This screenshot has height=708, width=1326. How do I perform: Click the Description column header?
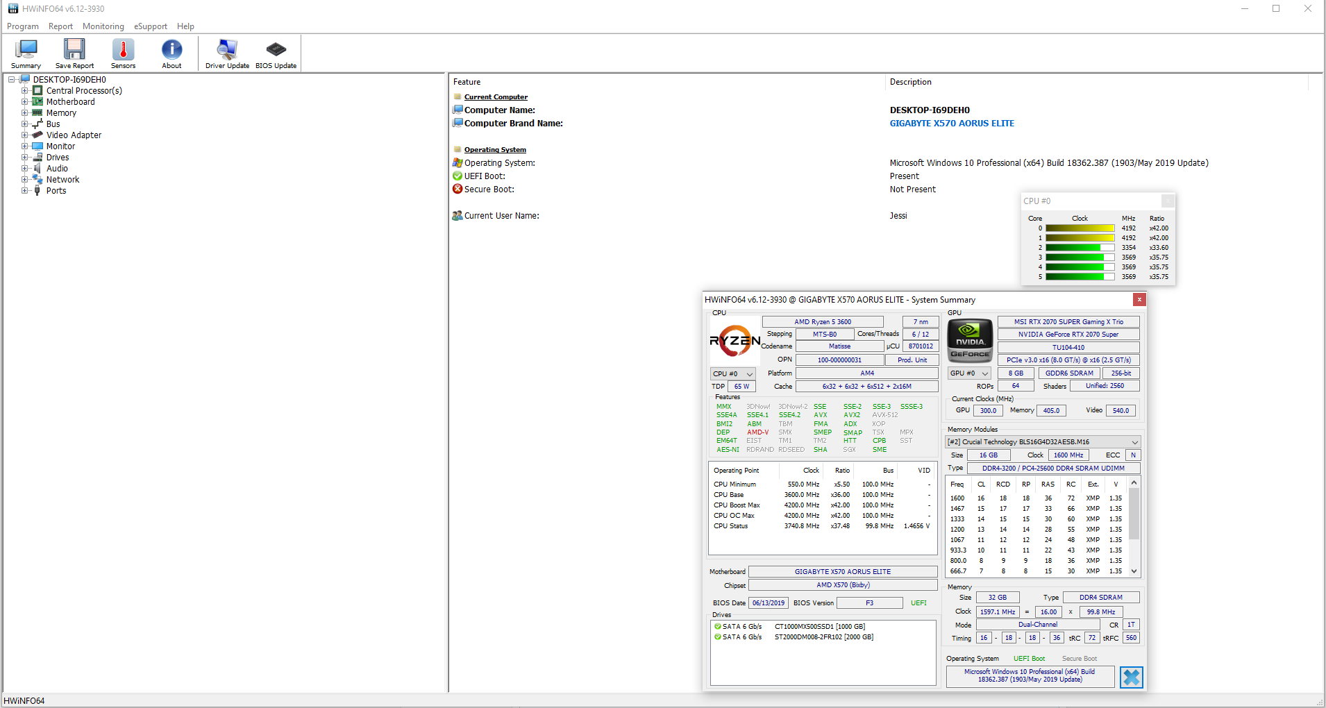pyautogui.click(x=1097, y=82)
